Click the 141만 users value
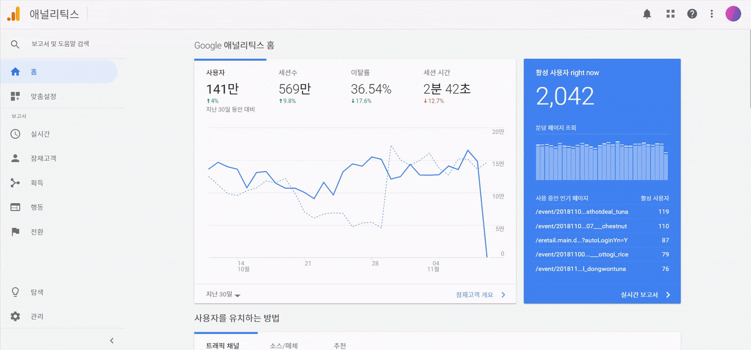751x350 pixels. click(x=222, y=89)
